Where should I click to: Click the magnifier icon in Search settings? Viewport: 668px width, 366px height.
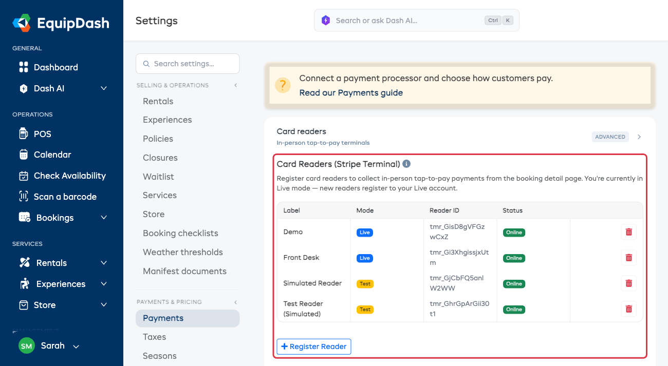[x=146, y=64]
